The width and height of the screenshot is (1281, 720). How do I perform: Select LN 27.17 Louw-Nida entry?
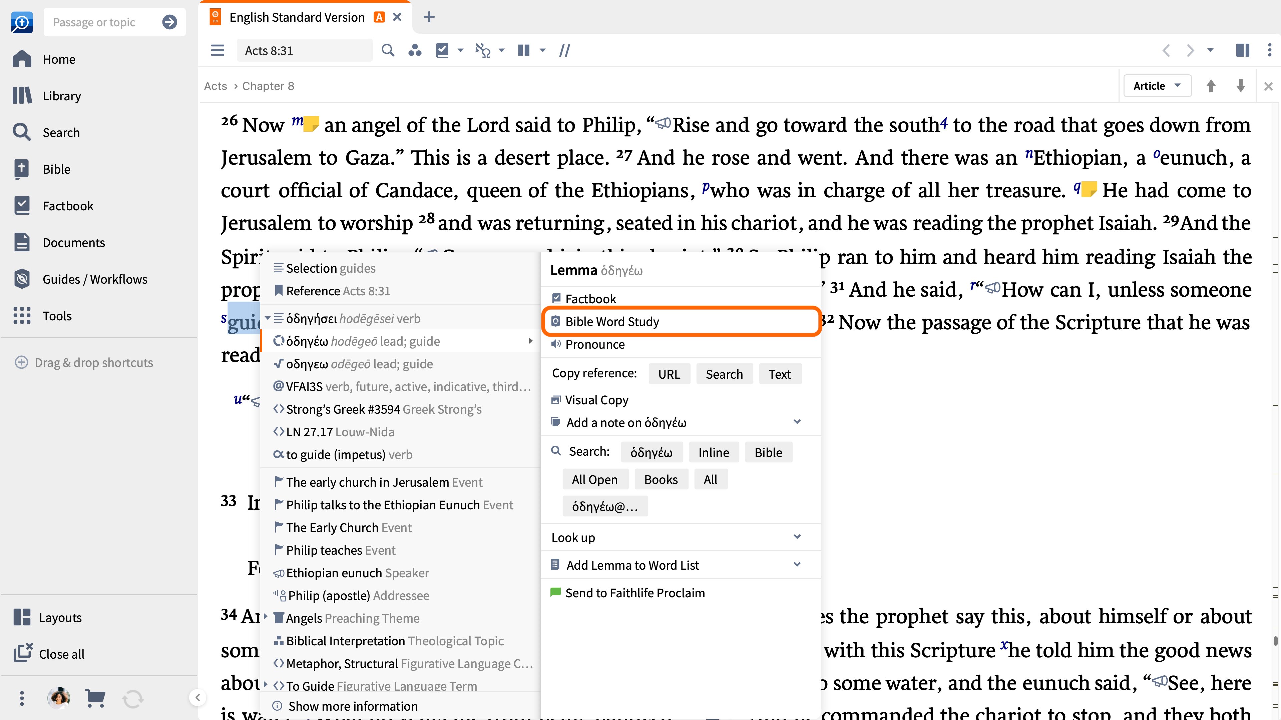click(x=400, y=432)
